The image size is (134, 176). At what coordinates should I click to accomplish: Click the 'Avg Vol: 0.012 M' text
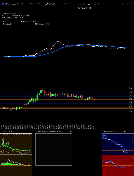pyautogui.click(x=86, y=5)
